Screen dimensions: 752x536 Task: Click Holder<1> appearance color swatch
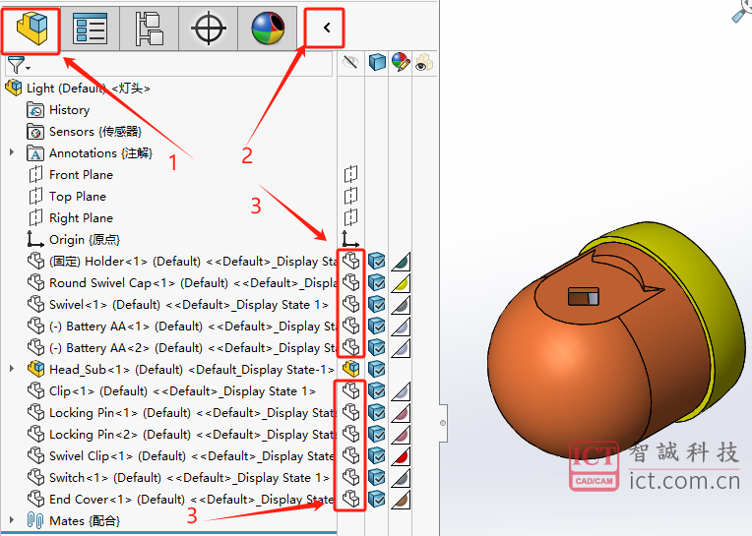click(x=401, y=262)
